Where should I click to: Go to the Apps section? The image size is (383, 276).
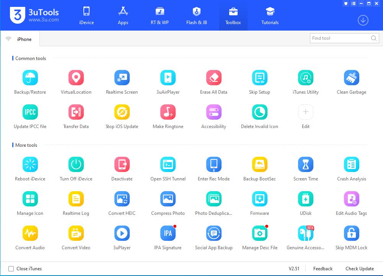coord(123,15)
